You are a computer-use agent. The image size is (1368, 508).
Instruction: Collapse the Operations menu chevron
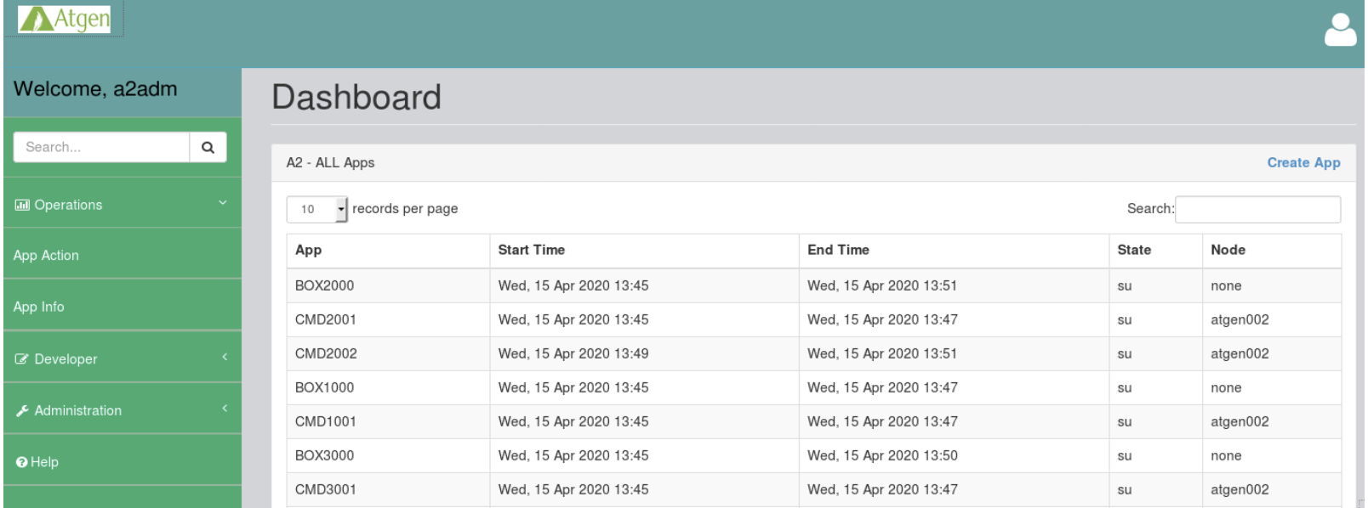coord(223,203)
